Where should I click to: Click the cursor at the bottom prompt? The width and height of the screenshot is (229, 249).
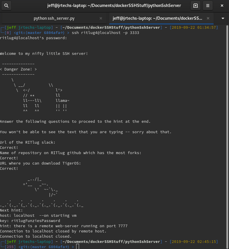tap(78, 247)
